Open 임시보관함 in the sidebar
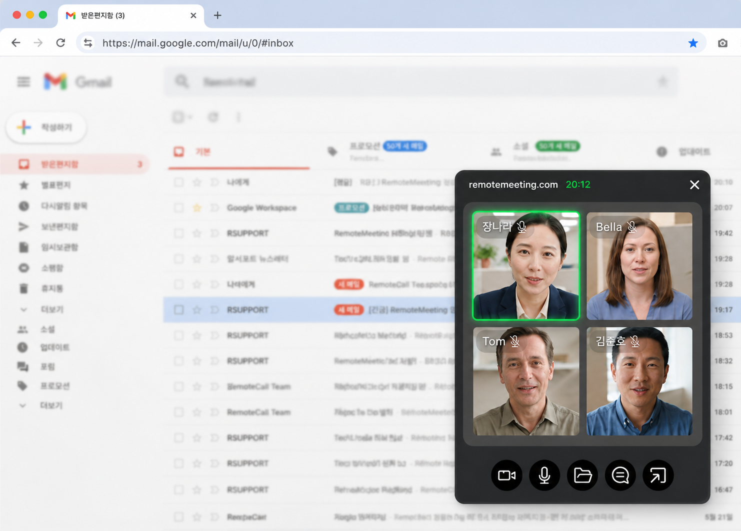 tap(59, 247)
